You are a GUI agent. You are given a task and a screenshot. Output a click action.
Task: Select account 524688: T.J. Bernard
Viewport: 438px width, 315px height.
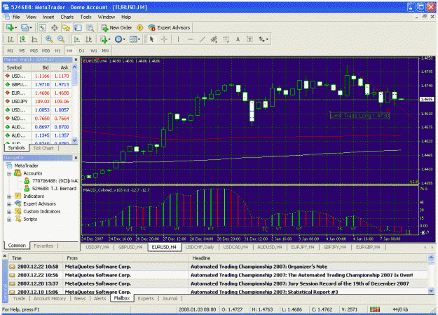tap(50, 189)
